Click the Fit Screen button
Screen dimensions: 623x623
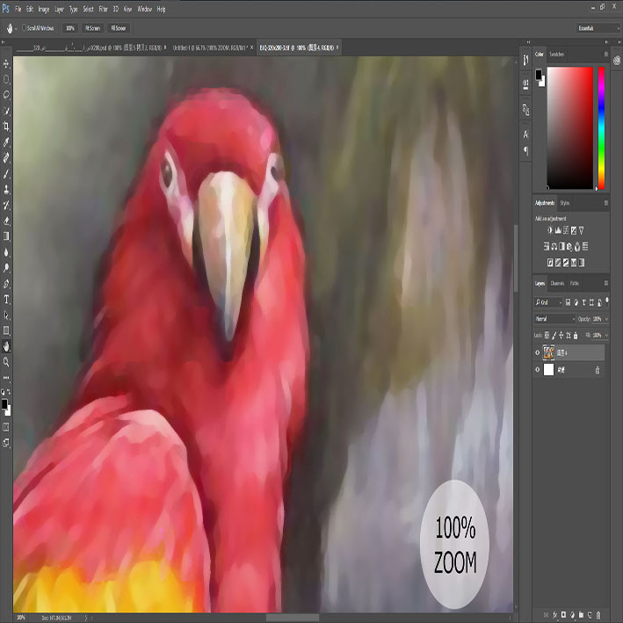[x=92, y=28]
